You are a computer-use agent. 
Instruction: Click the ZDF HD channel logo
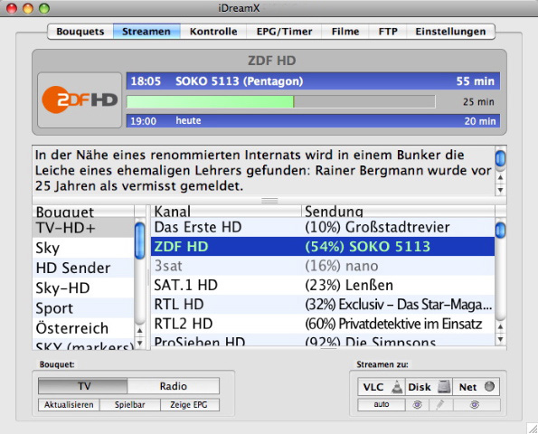point(80,99)
